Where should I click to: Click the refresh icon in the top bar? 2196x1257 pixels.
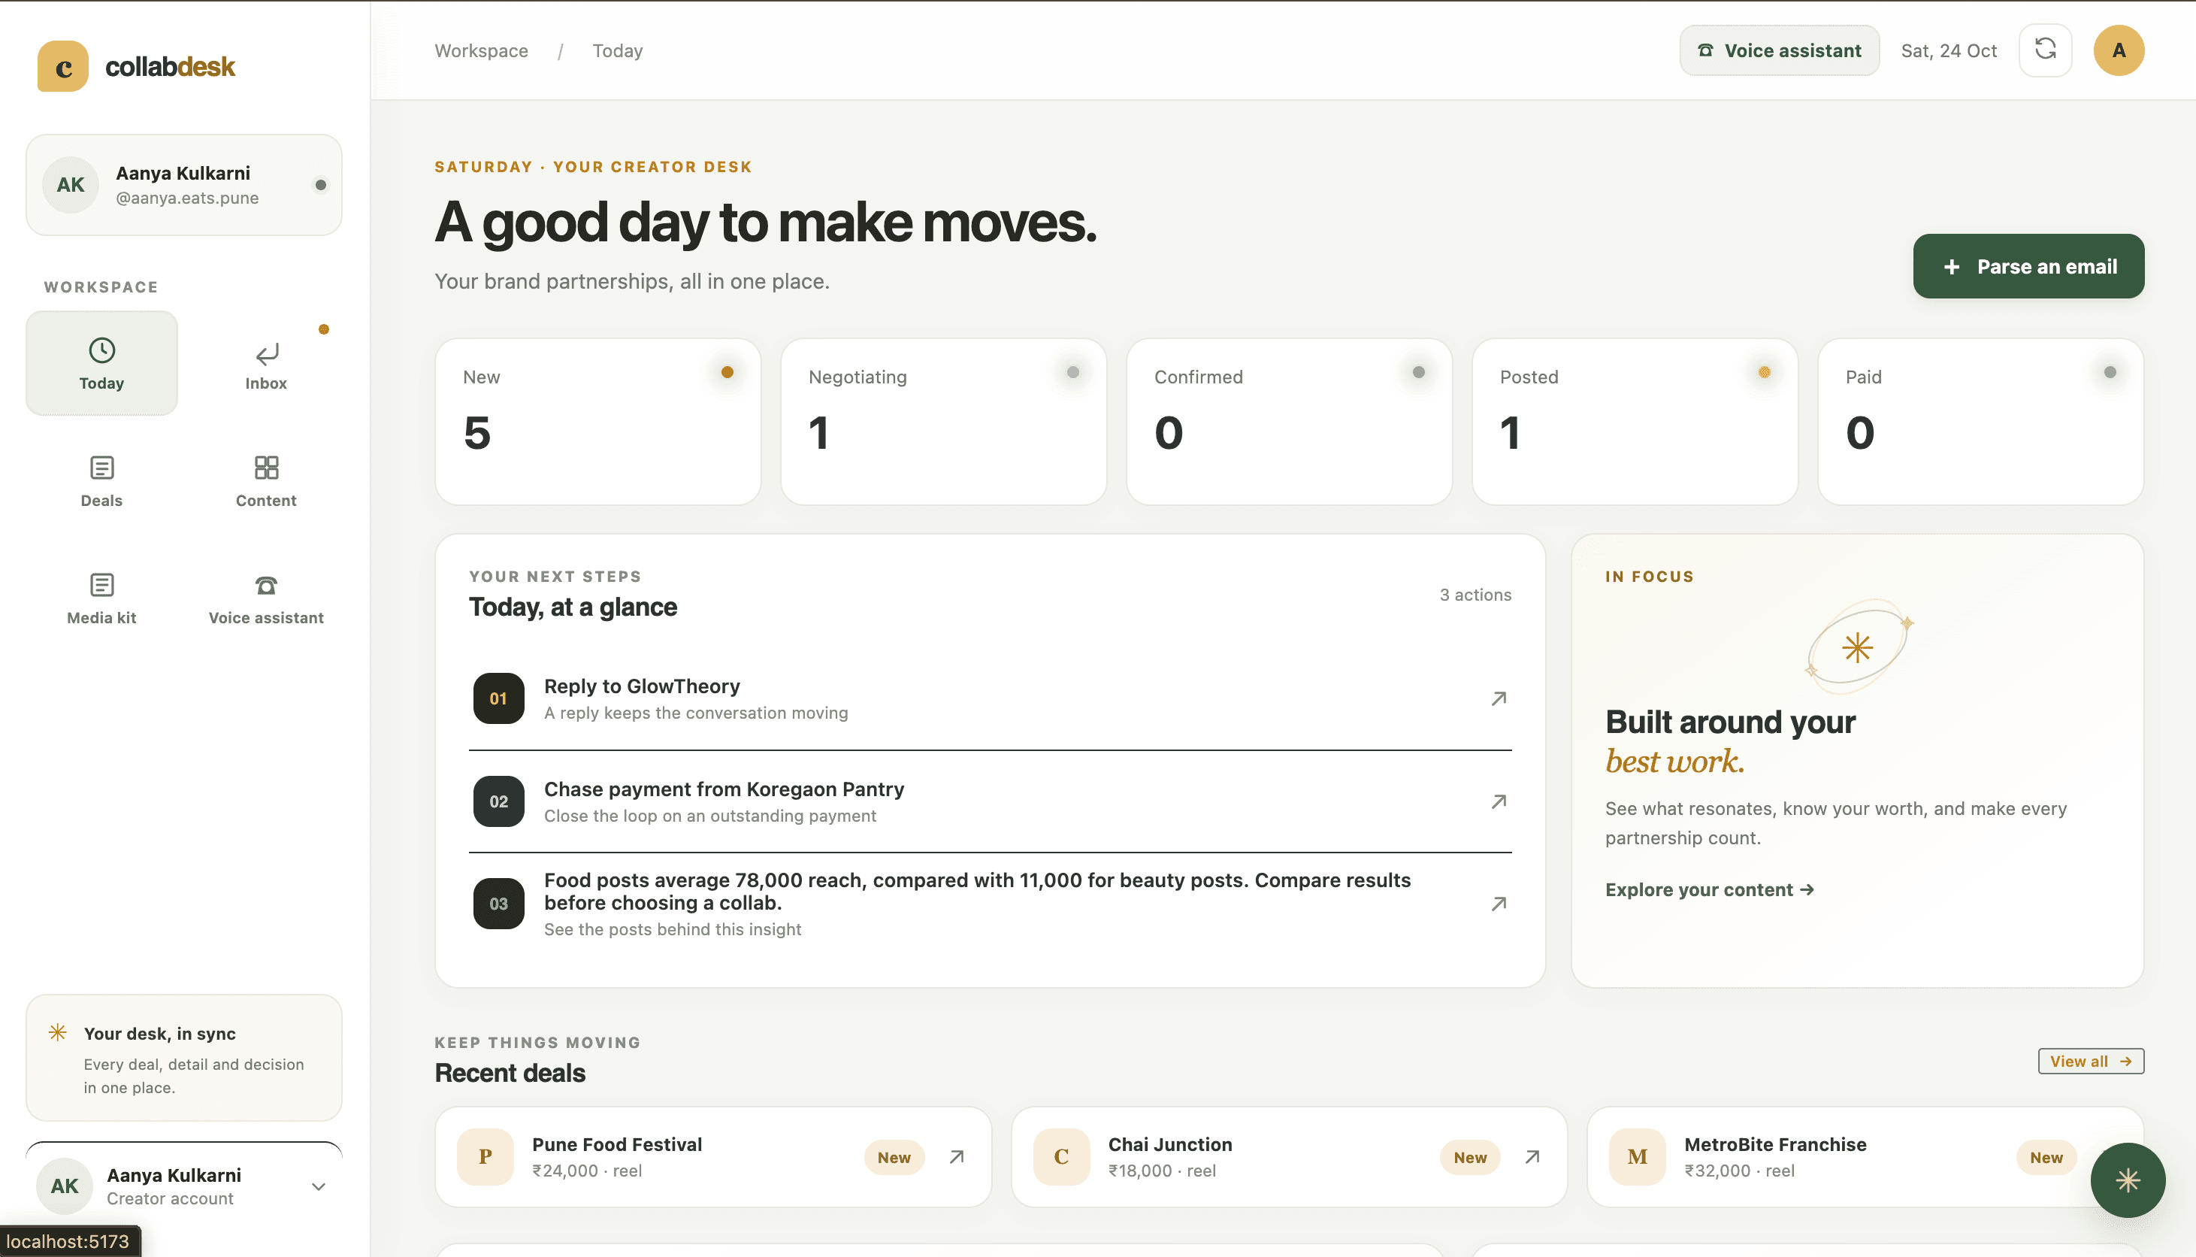pyautogui.click(x=2045, y=50)
